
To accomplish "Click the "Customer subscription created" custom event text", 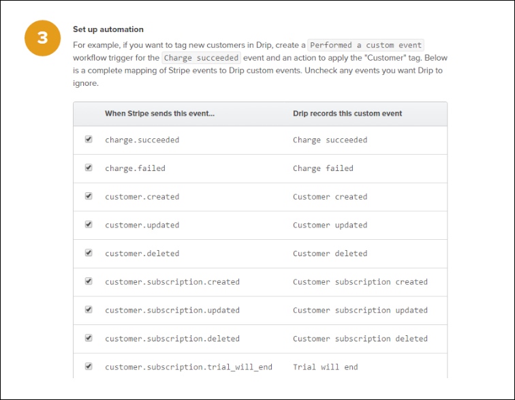I will click(x=360, y=282).
